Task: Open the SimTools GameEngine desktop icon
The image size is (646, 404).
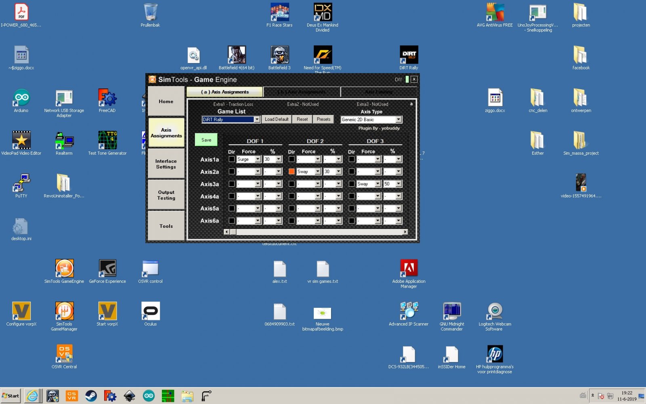Action: [x=64, y=268]
